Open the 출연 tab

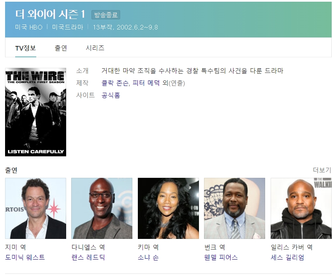click(x=61, y=48)
